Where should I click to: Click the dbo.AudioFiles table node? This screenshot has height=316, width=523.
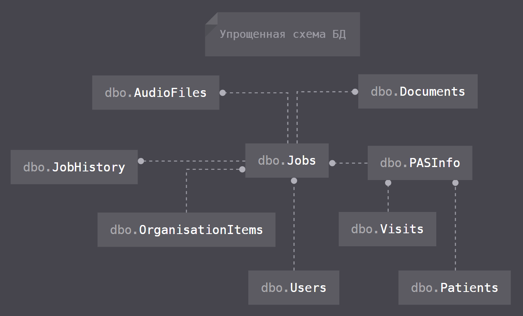click(x=156, y=93)
